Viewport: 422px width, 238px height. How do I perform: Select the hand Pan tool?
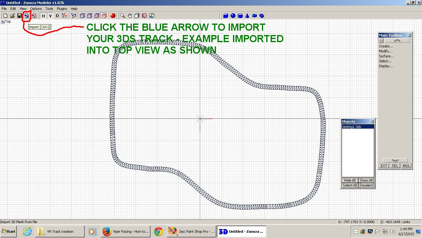[x=130, y=16]
